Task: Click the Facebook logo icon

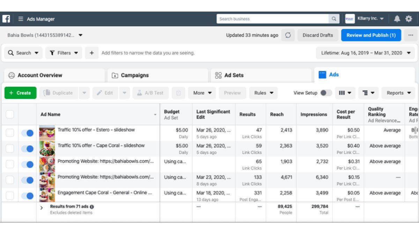Action: click(6, 19)
